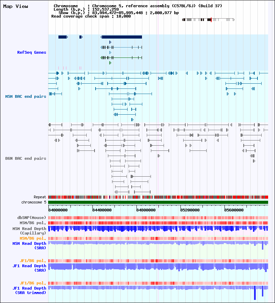Image resolution: width=275 pixels, height=303 pixels.
Task: Click the 84400000 ruler position label
Action: [x=102, y=210]
